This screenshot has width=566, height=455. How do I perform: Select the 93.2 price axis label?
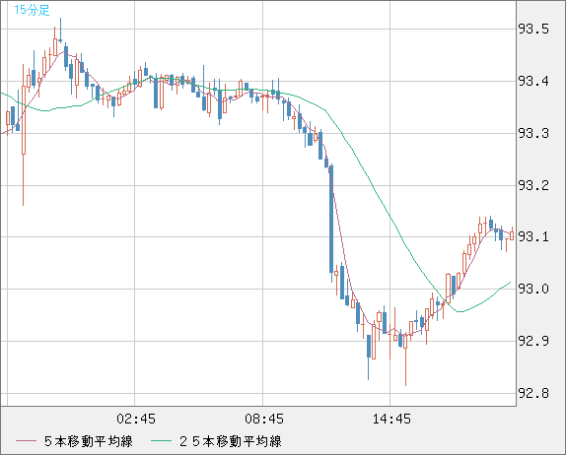pyautogui.click(x=533, y=185)
